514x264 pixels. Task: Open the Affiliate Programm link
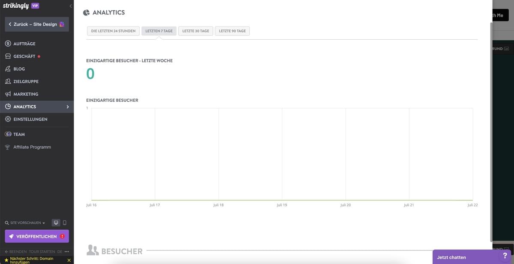tap(32, 147)
